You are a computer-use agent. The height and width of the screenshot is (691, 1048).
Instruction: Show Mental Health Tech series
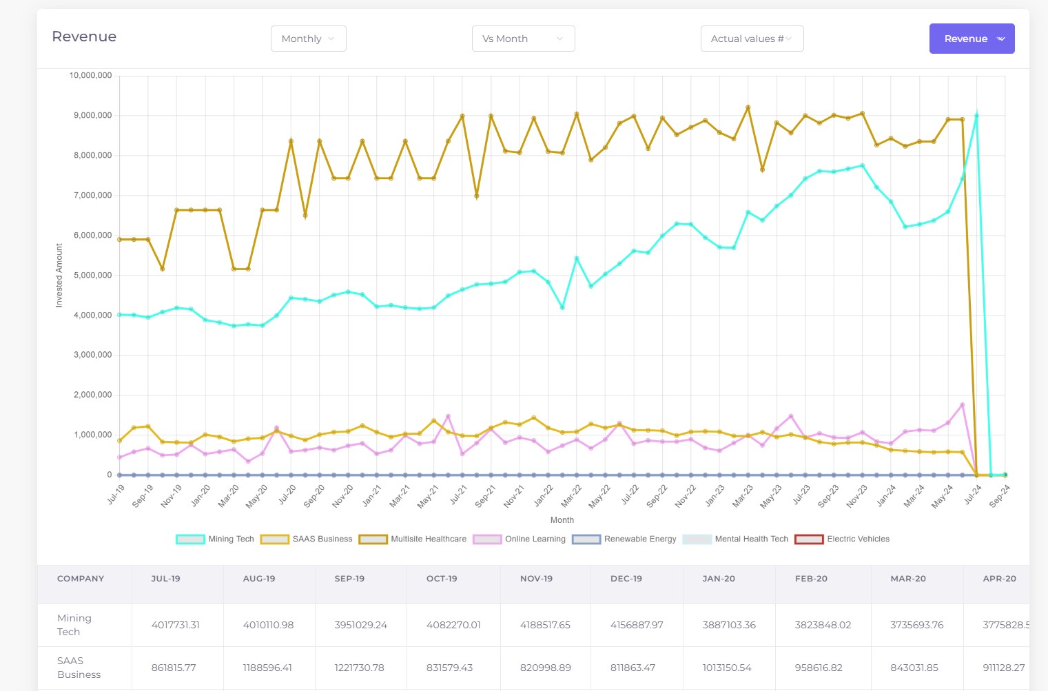[736, 539]
